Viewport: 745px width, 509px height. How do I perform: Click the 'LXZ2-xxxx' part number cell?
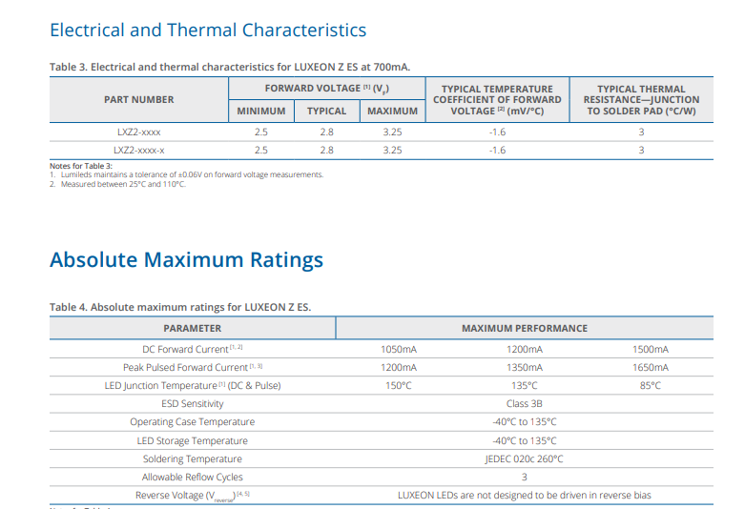pyautogui.click(x=138, y=132)
